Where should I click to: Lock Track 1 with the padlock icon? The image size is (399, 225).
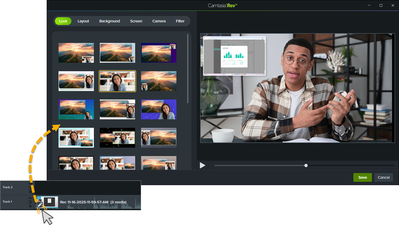30,206
